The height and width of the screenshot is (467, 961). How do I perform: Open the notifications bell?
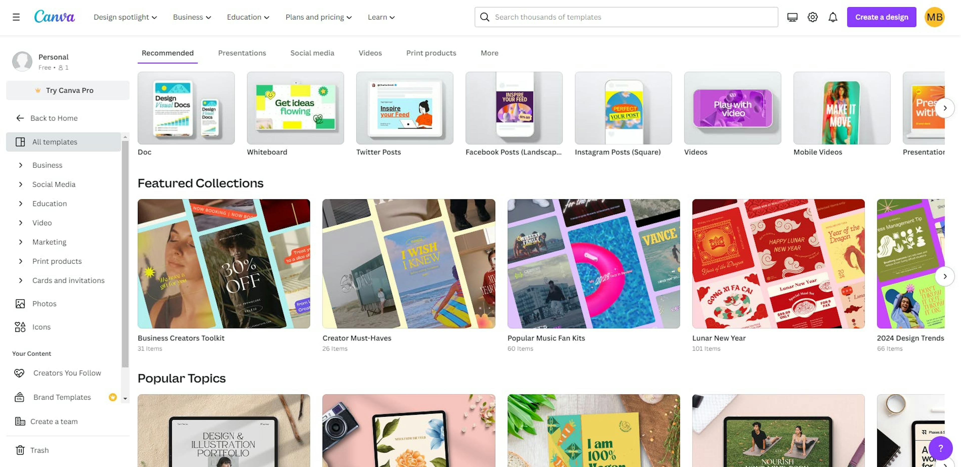tap(833, 17)
